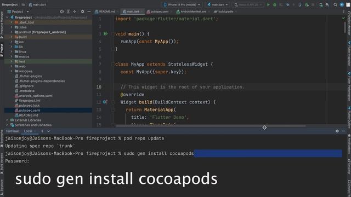
Task: Expand all items in Project panel
Action: 68,11
